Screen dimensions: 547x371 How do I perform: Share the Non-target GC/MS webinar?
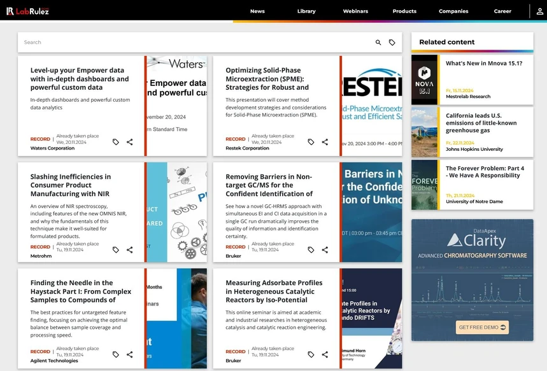[325, 249]
